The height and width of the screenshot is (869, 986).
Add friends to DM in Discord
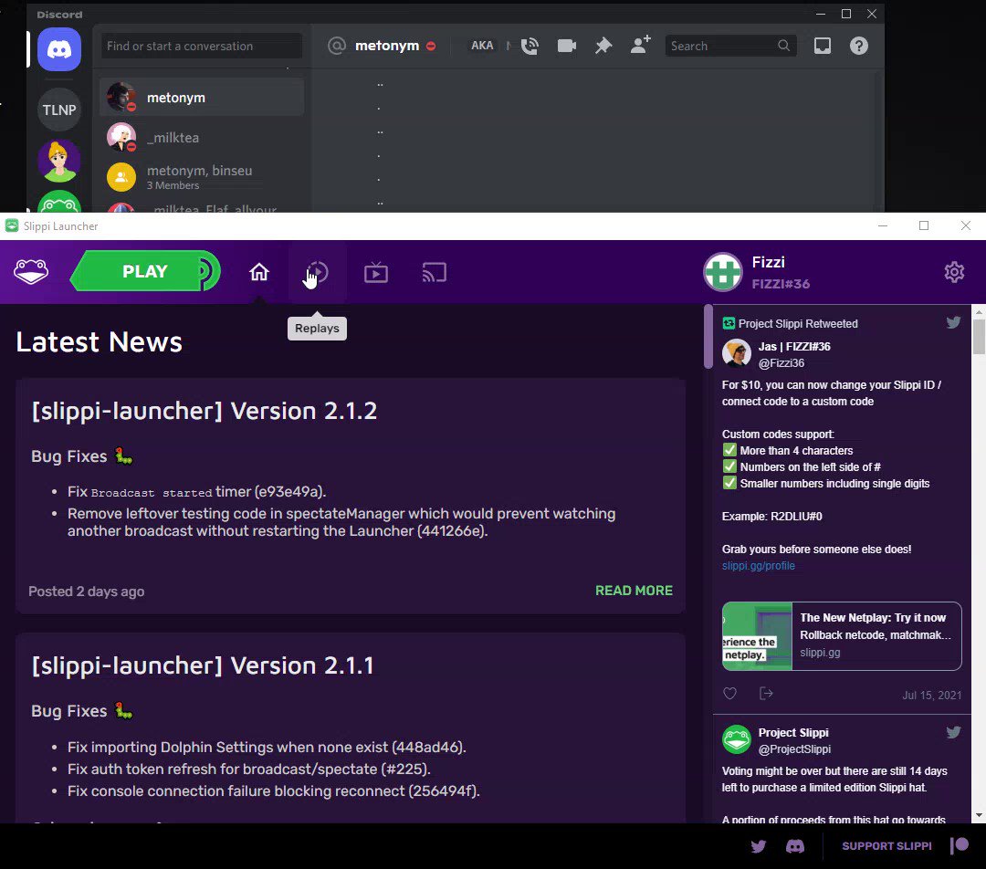(641, 45)
